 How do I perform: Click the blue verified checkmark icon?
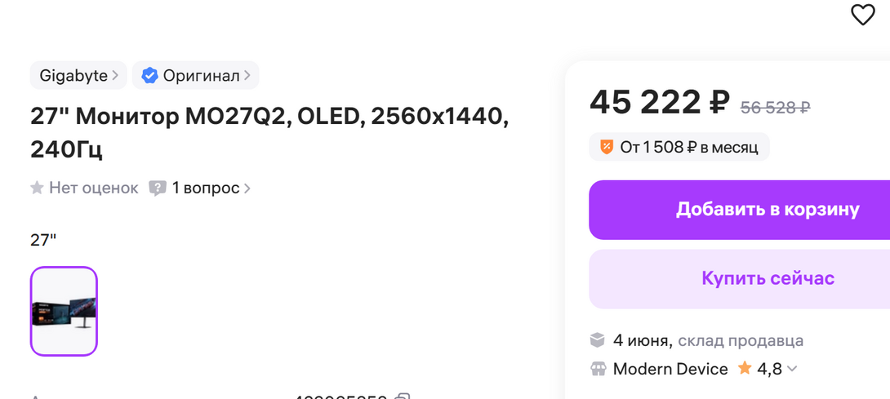coord(149,76)
